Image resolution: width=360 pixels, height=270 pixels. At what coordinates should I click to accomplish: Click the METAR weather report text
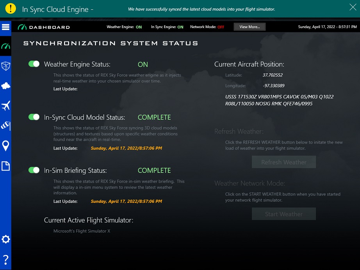point(279,100)
